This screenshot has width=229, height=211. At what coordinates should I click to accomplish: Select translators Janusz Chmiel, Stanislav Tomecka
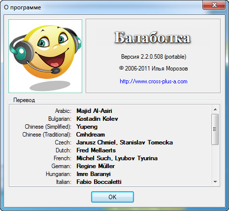[x=125, y=142]
